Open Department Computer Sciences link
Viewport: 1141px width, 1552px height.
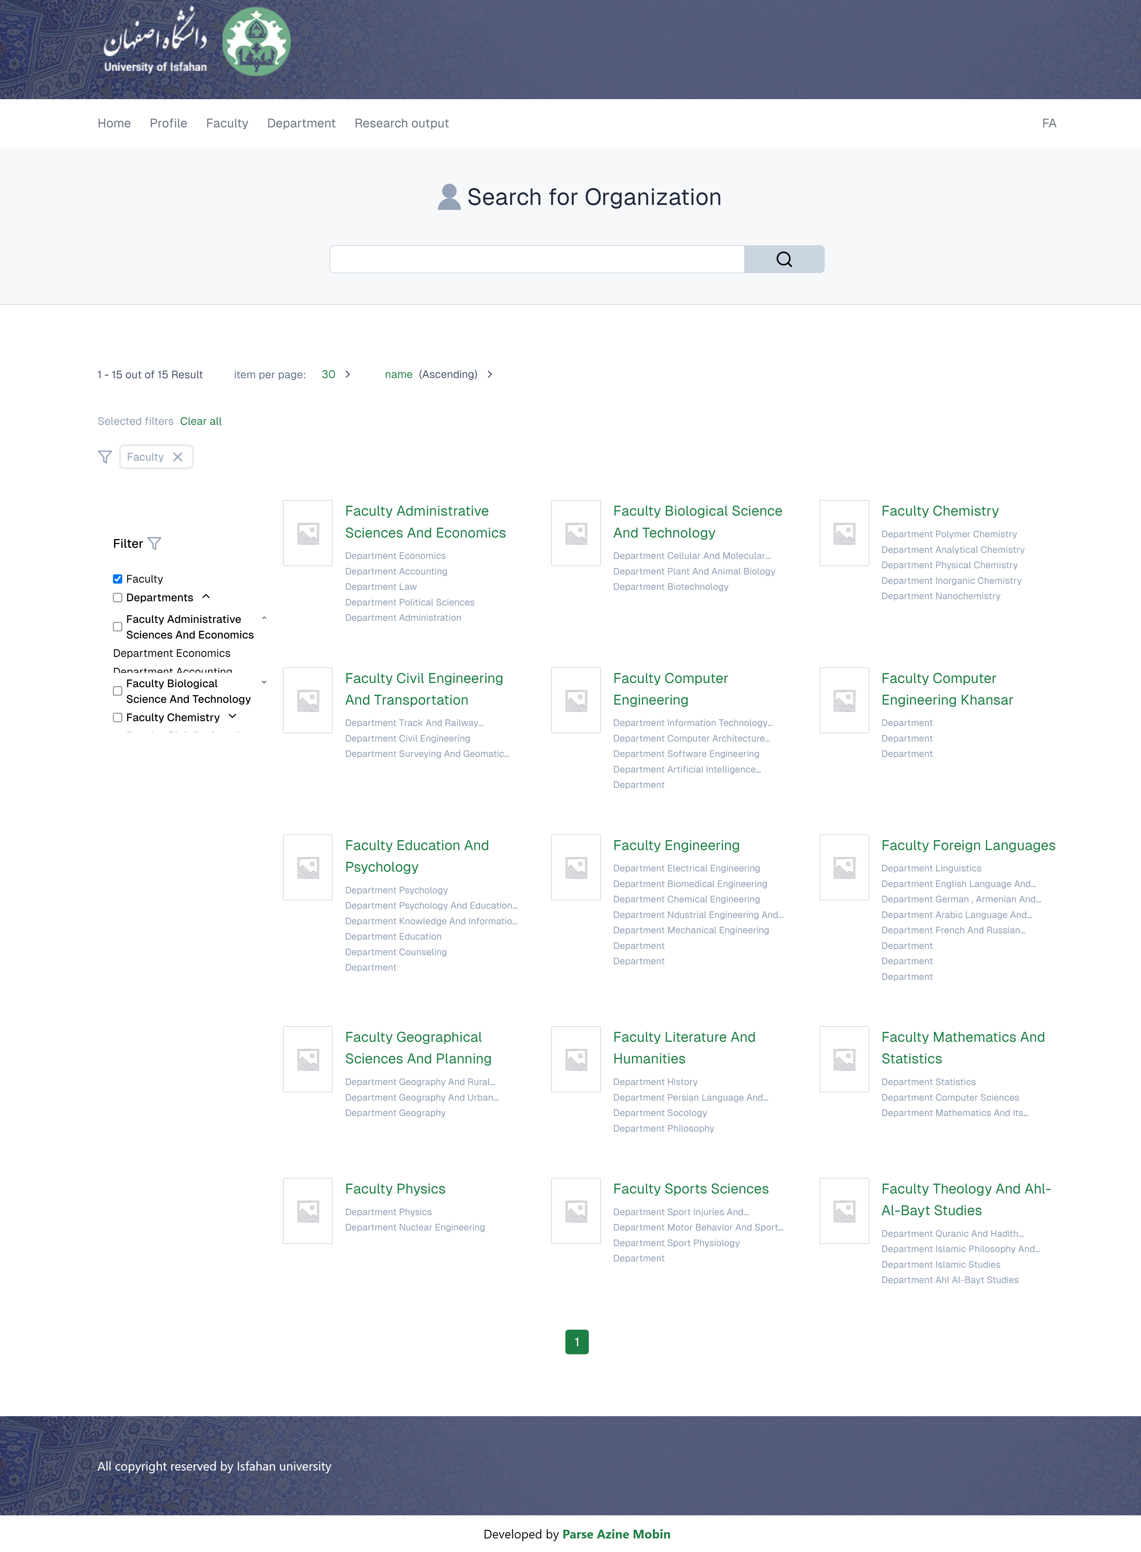coord(950,1098)
